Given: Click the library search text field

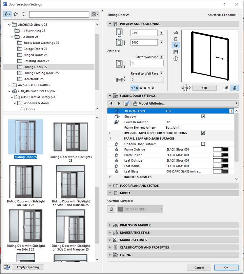Looking at the screenshot, I should click(59, 14).
